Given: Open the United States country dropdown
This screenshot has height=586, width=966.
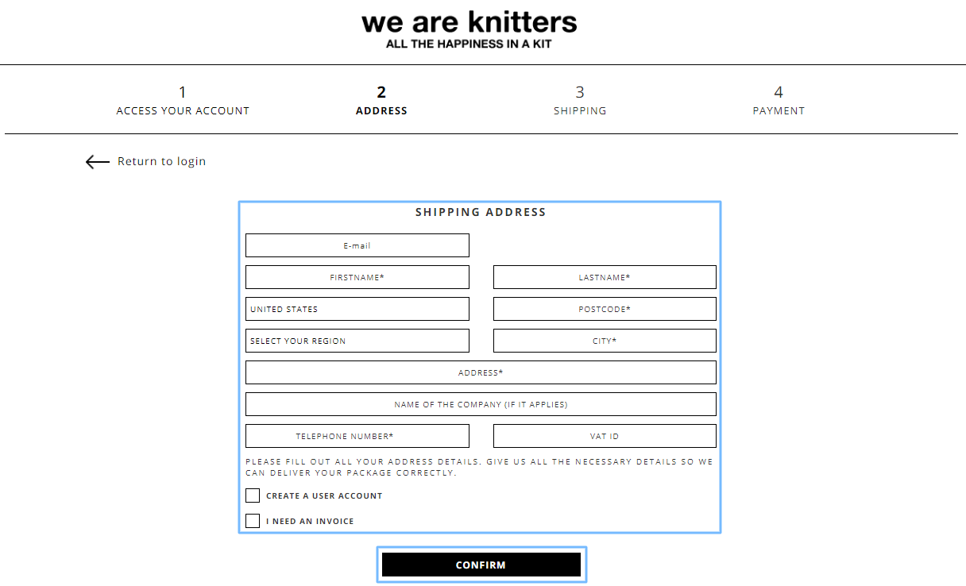Looking at the screenshot, I should tap(357, 309).
